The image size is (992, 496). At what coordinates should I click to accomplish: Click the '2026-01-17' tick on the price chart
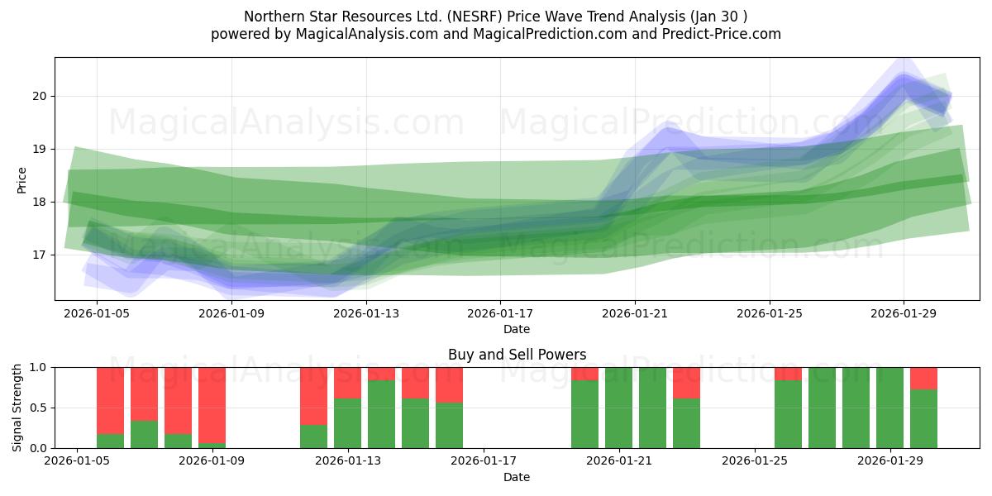pyautogui.click(x=500, y=313)
